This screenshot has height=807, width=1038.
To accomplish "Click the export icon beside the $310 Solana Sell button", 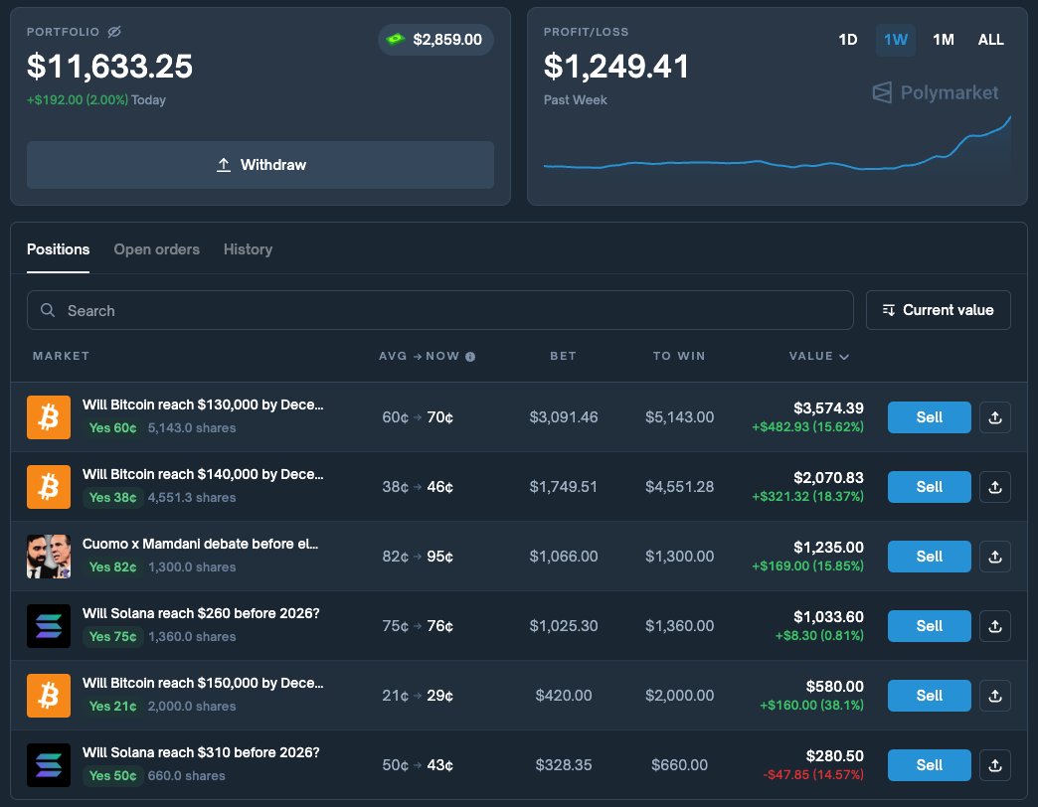I will click(995, 765).
